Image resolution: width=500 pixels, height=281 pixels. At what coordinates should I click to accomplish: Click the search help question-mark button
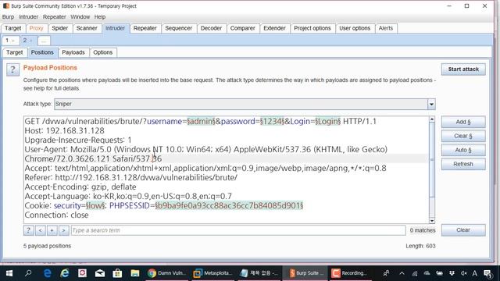pos(28,230)
